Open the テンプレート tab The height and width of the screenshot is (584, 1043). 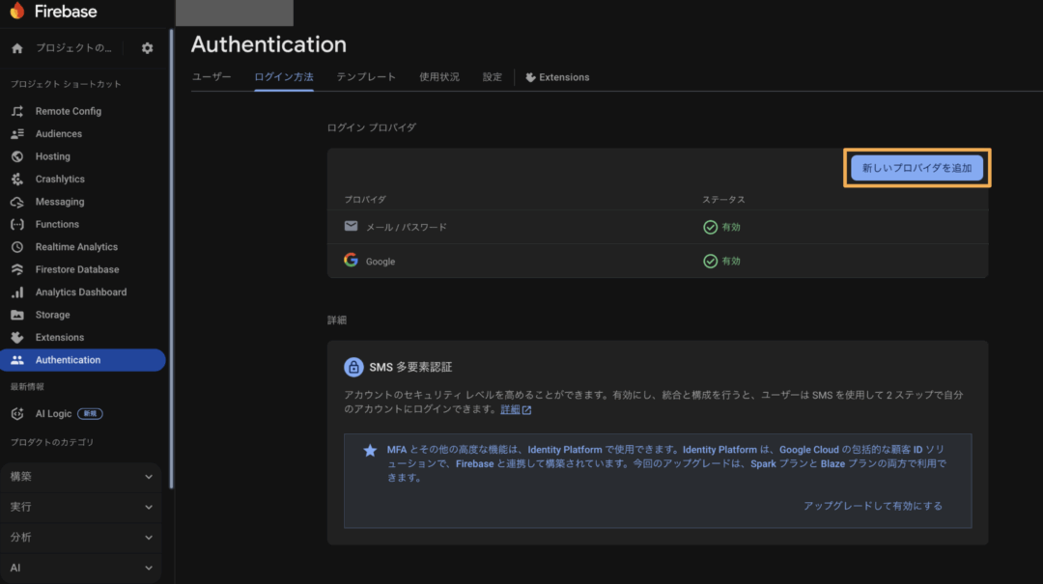[x=366, y=77]
